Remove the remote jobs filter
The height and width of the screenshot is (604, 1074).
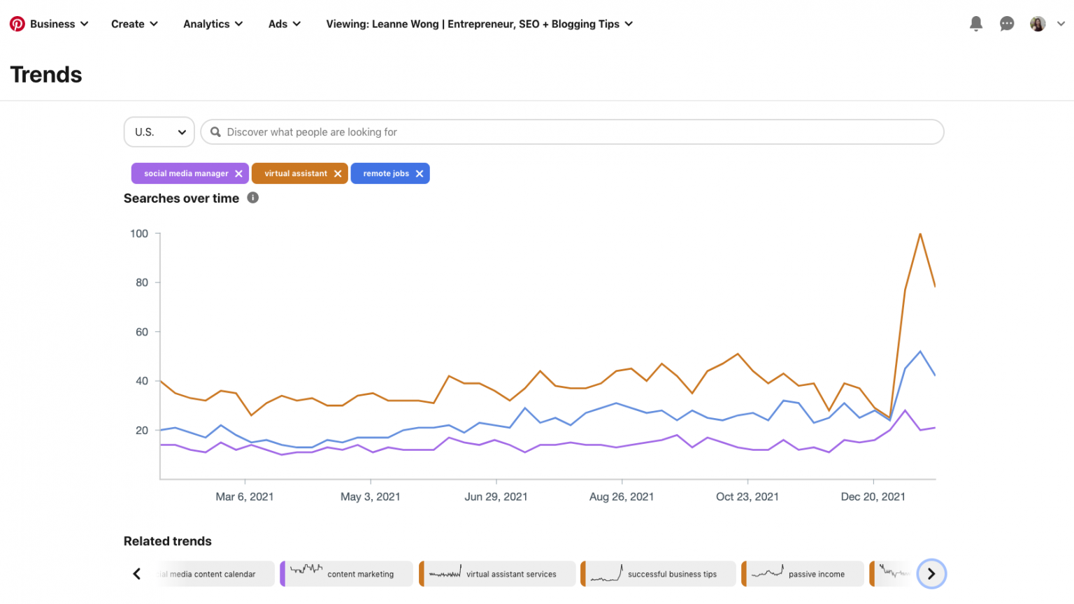click(x=419, y=173)
